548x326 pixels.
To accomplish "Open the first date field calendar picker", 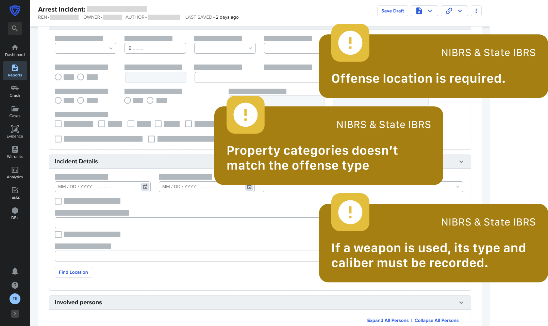I will 145,187.
